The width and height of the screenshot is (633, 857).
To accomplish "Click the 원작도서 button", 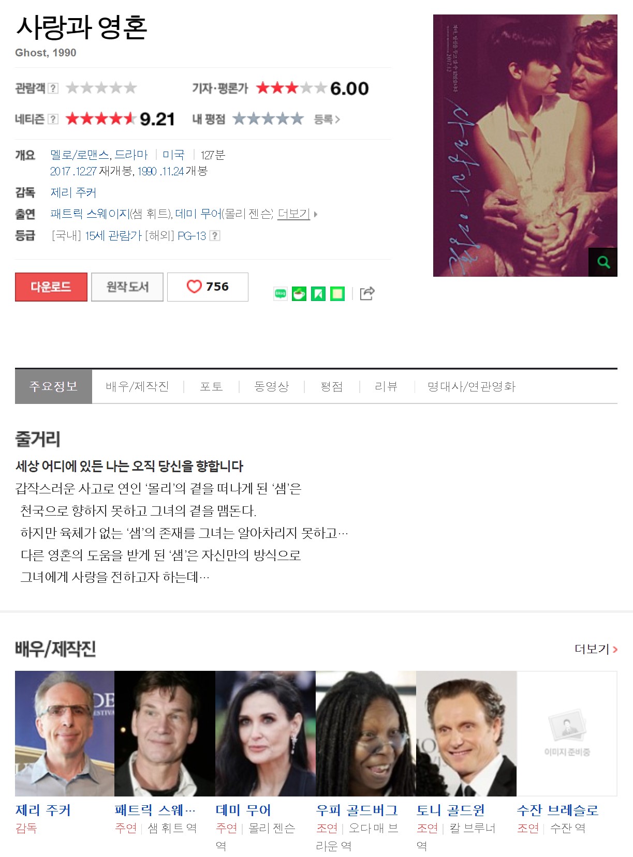I will pyautogui.click(x=127, y=287).
